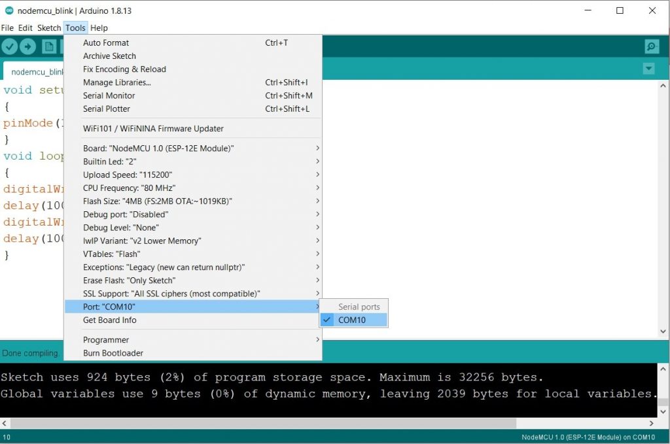
Task: Open the File menu
Action: (x=7, y=27)
